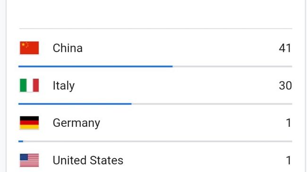Click the tiny blue segment of Germany's bar
The height and width of the screenshot is (172, 307).
[21, 141]
